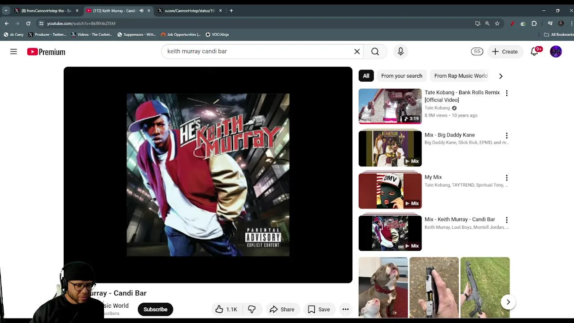574x323 pixels.
Task: Open Tate Kobang Bank Rolls Remix thumbnail
Action: 390,106
